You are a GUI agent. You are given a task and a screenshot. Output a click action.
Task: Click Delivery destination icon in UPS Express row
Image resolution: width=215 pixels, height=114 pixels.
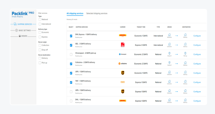tap(185, 91)
